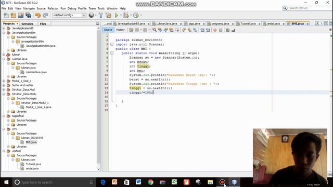Minimize the Projects panel window icon
Screen dimensions: 333x187
(98, 24)
